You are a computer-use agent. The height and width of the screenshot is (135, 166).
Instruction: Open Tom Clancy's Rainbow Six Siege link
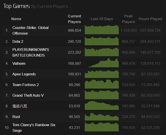34,128
